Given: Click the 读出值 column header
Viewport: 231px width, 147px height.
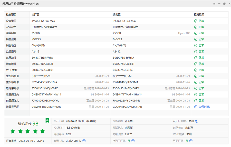Looking at the screenshot, I should [x=117, y=15].
